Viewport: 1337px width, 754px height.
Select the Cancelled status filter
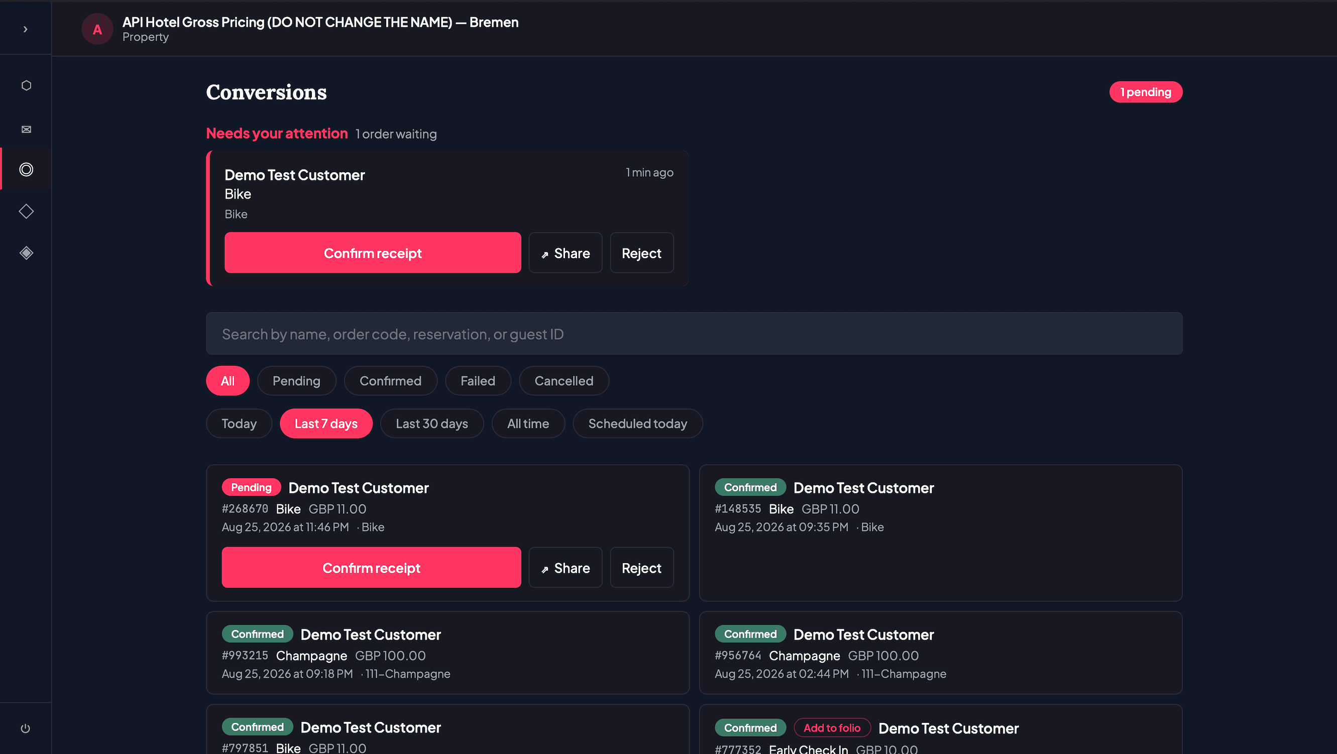pyautogui.click(x=564, y=381)
